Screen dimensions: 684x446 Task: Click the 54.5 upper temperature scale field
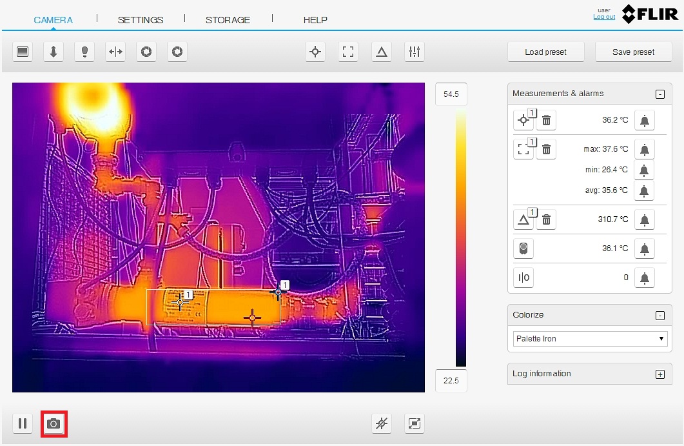pyautogui.click(x=451, y=94)
